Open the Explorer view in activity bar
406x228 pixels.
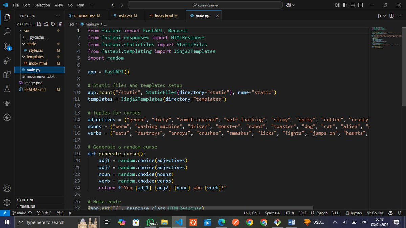point(7,18)
